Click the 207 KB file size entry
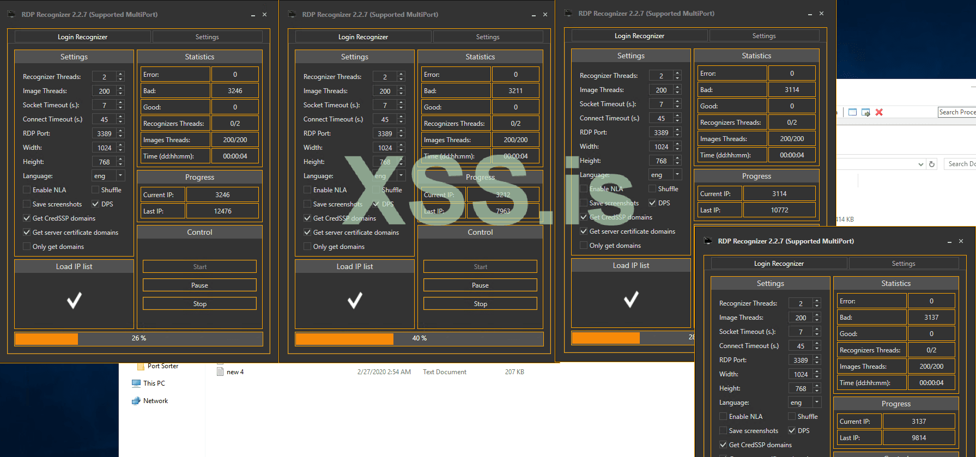The height and width of the screenshot is (457, 976). (514, 372)
